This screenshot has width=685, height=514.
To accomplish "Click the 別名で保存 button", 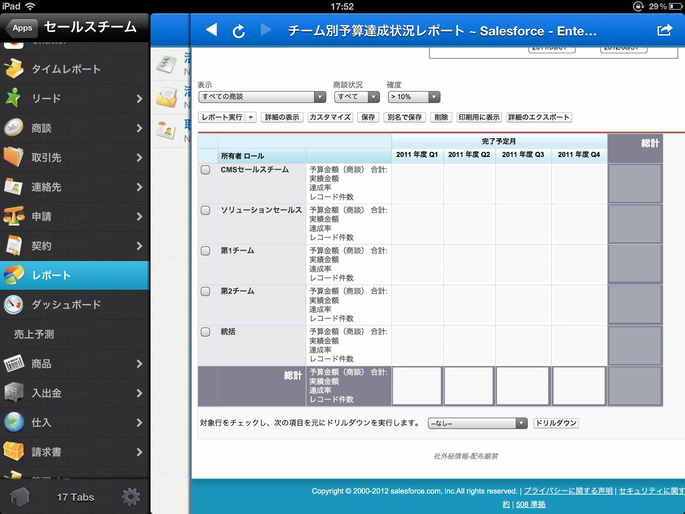I will (404, 117).
